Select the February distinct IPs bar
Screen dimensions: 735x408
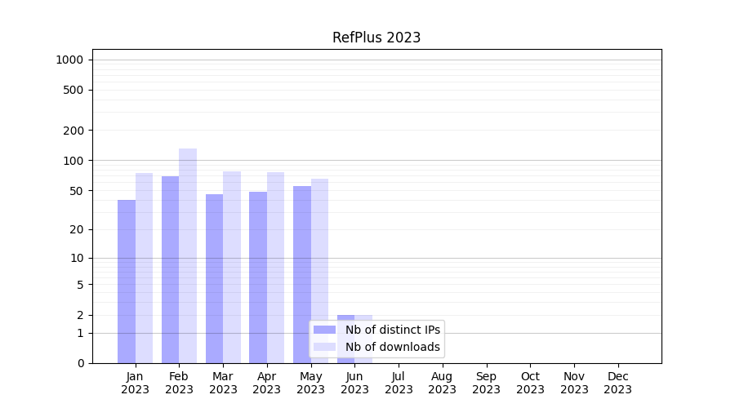point(170,269)
